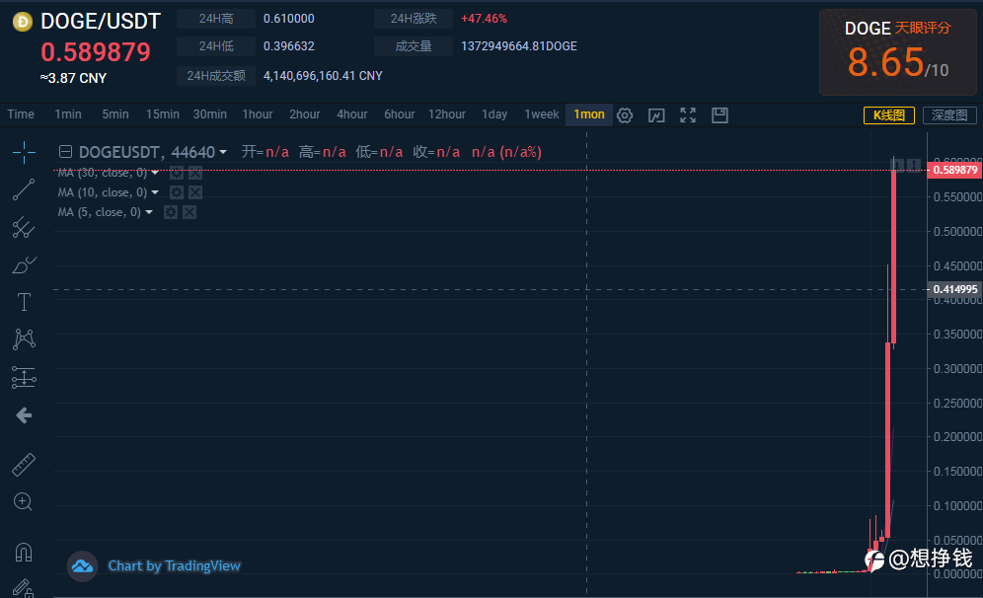Screen dimensions: 983x598
Task: Click the 24H低 0.396632 value
Action: coord(289,46)
